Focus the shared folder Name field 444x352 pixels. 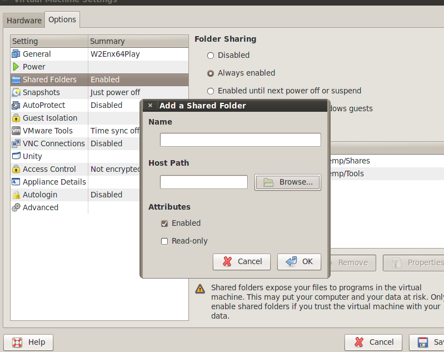tap(241, 140)
